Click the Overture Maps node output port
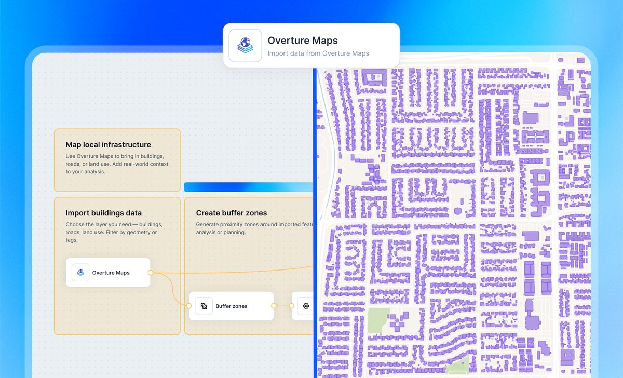623x378 pixels. pyautogui.click(x=150, y=273)
